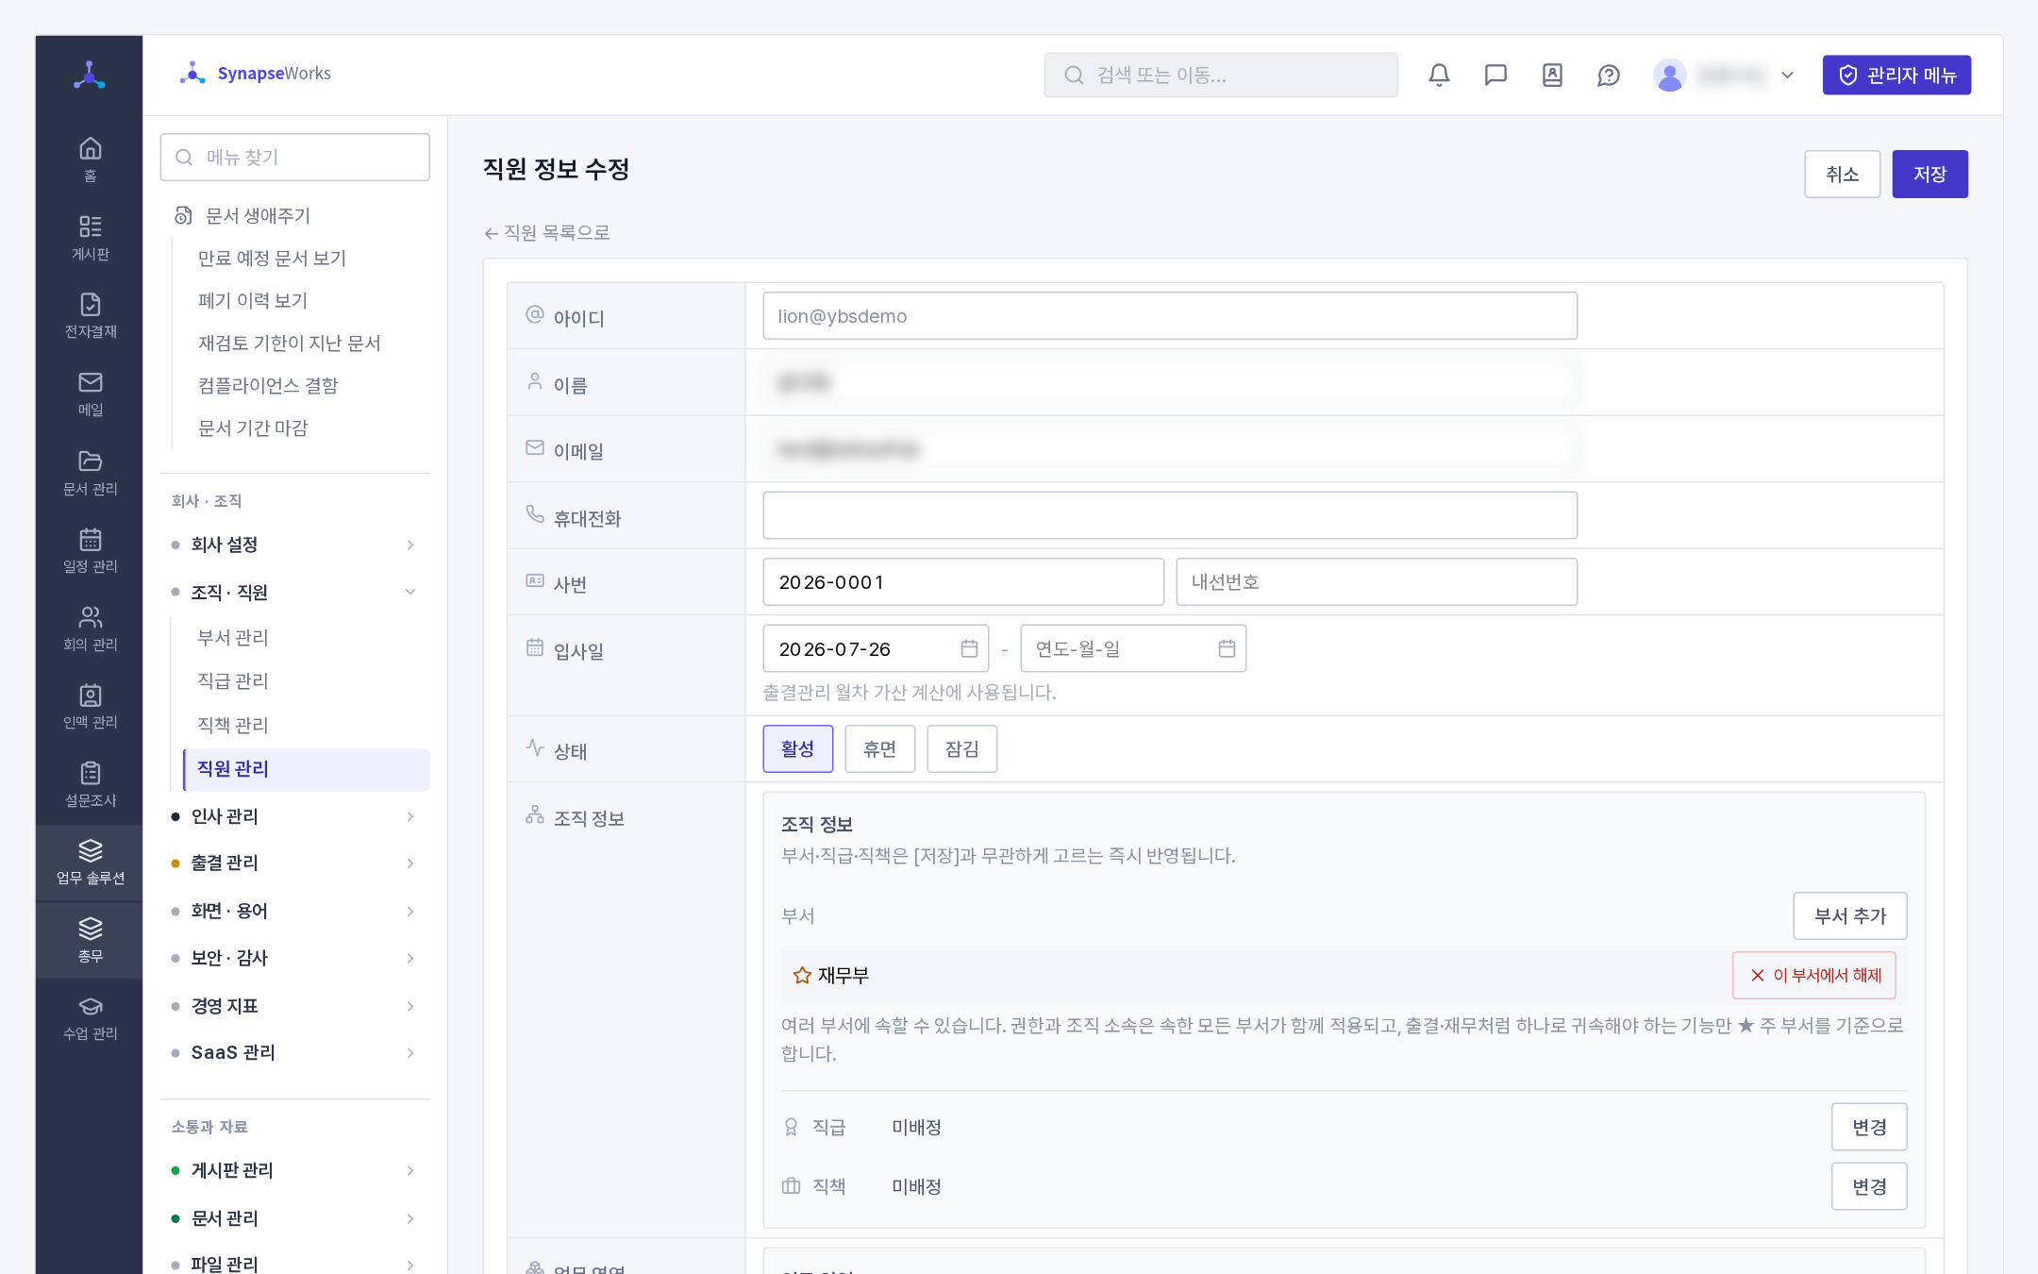Open 게시판 in the left sidebar
Image resolution: width=2038 pixels, height=1274 pixels.
click(90, 238)
